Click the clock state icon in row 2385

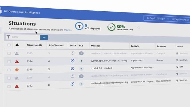click(72, 68)
